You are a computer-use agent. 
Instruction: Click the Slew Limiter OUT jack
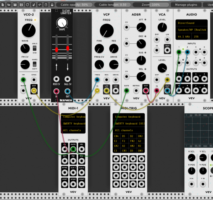67,91
